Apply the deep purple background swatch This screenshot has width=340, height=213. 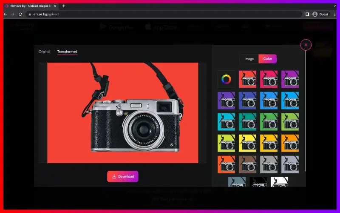pos(226,101)
